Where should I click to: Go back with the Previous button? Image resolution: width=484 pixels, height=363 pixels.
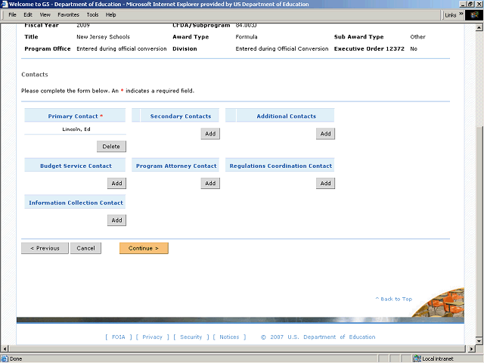click(45, 248)
